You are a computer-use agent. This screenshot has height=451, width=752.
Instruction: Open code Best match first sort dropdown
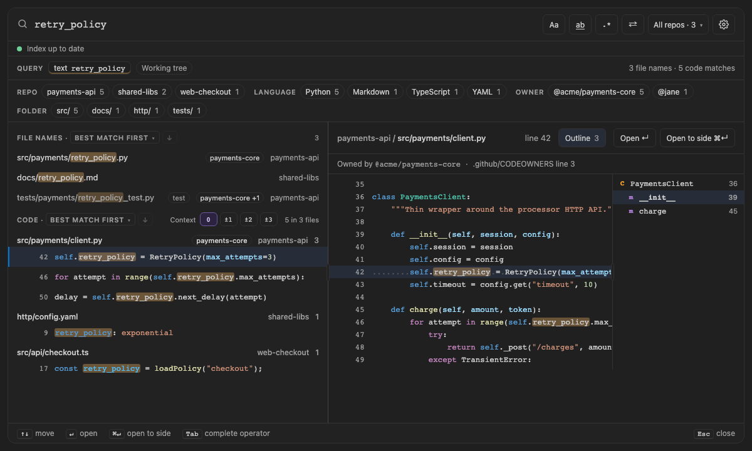pyautogui.click(x=90, y=220)
